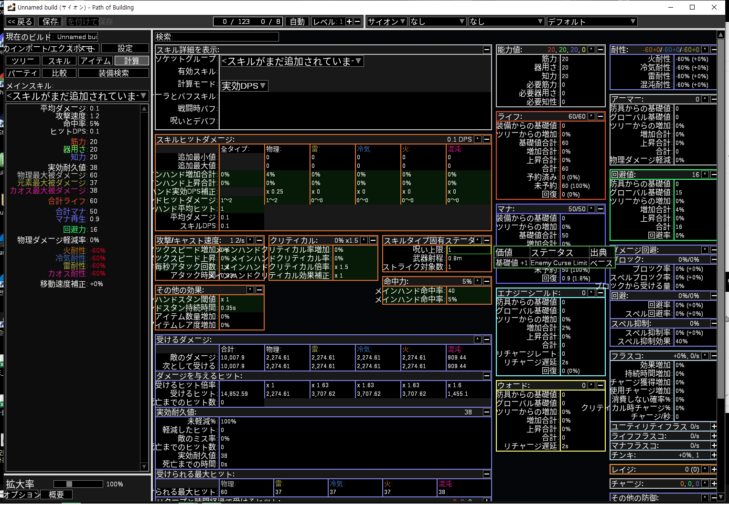Click the caret button in the チャージ header
The image size is (729, 505).
point(706,484)
